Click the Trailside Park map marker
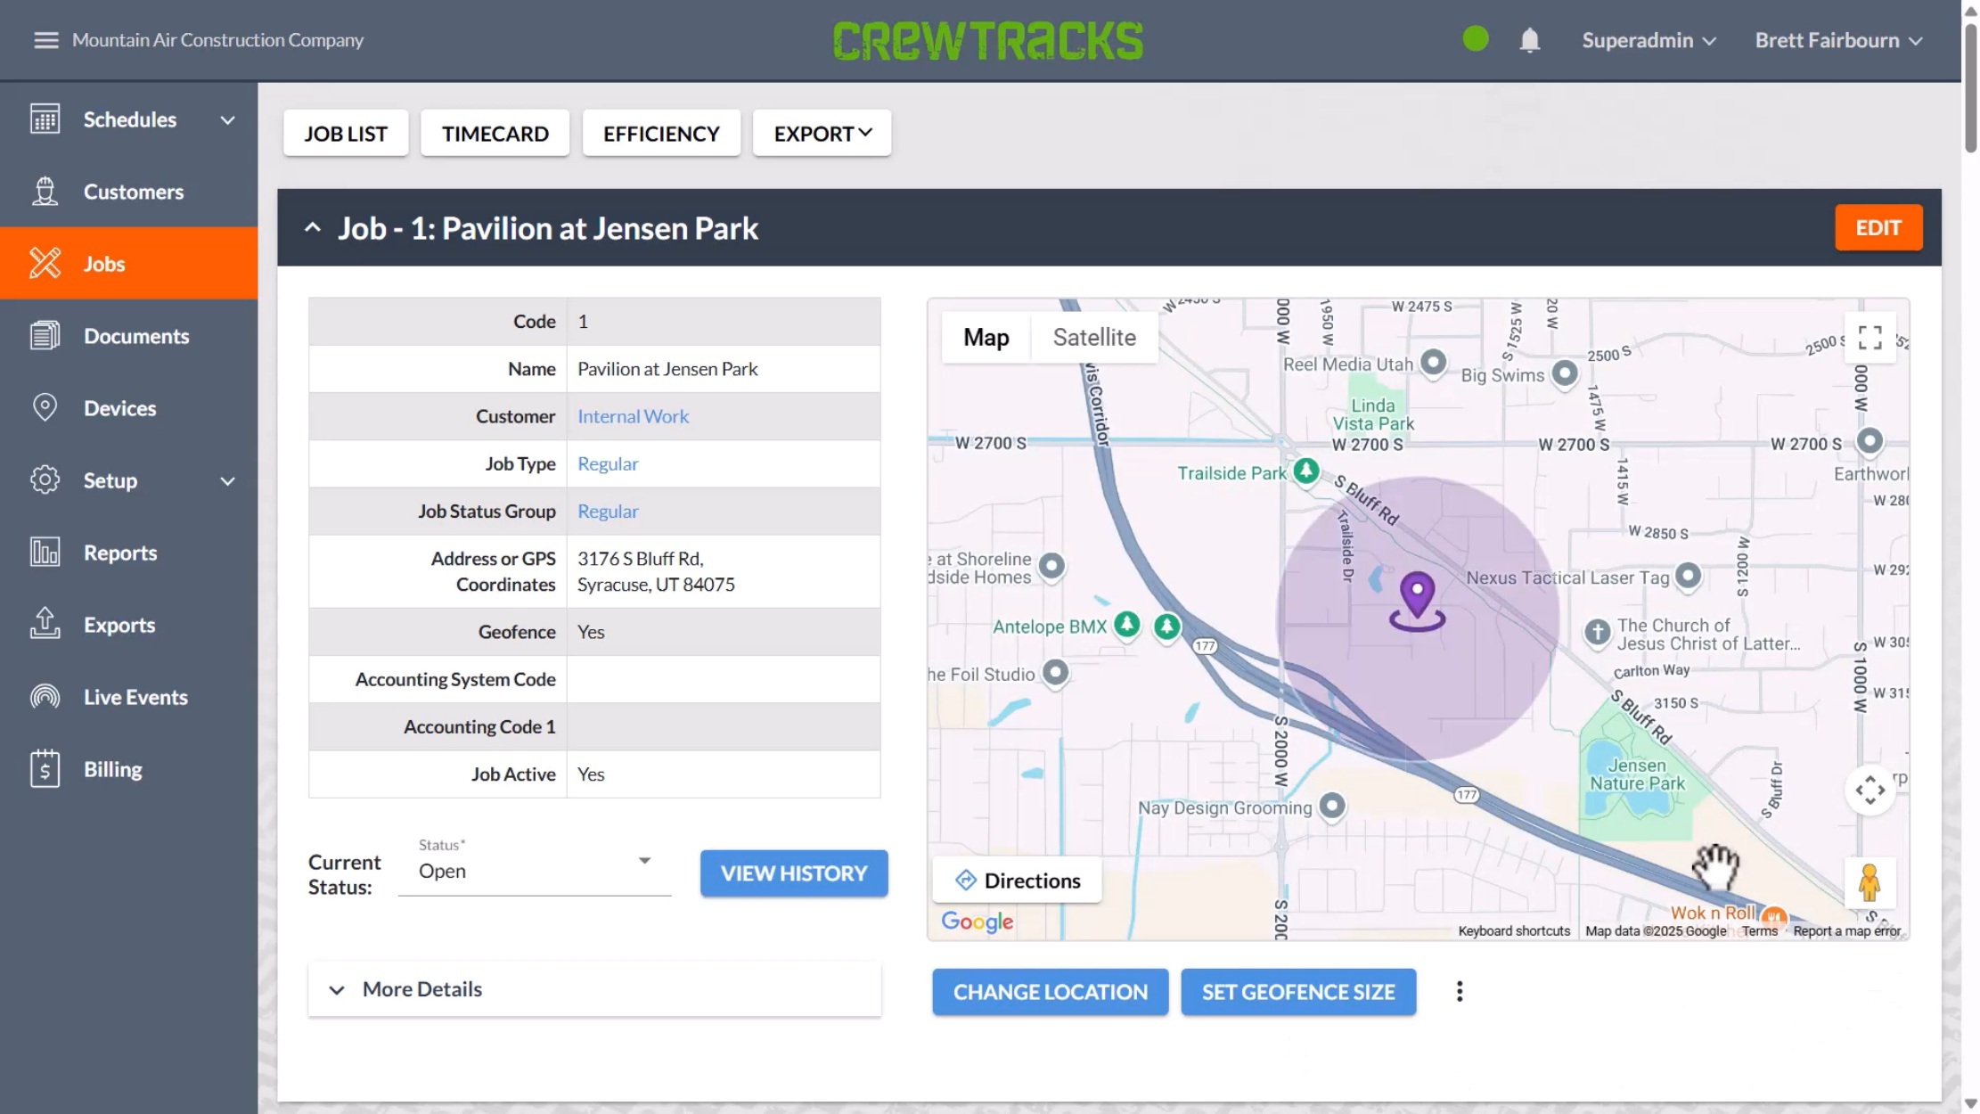Viewport: 1980px width, 1114px height. coord(1306,471)
